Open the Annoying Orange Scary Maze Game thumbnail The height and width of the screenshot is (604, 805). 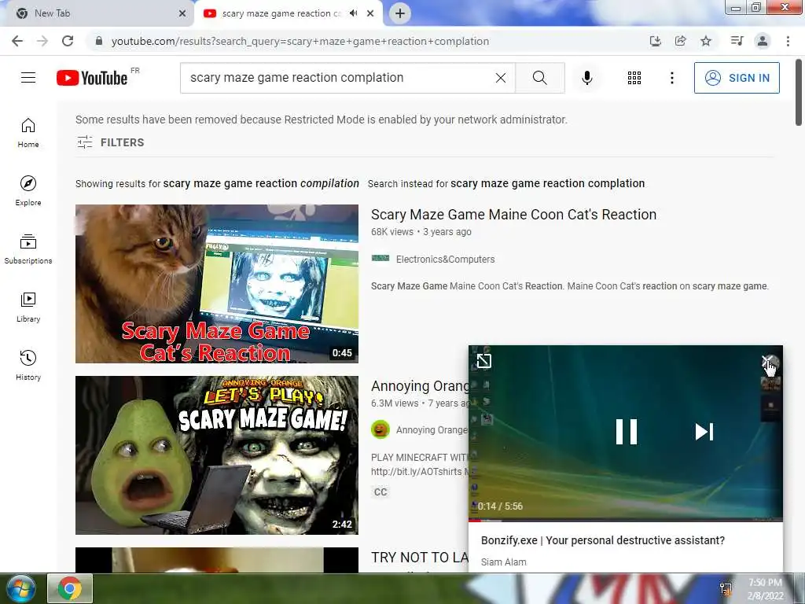(217, 455)
